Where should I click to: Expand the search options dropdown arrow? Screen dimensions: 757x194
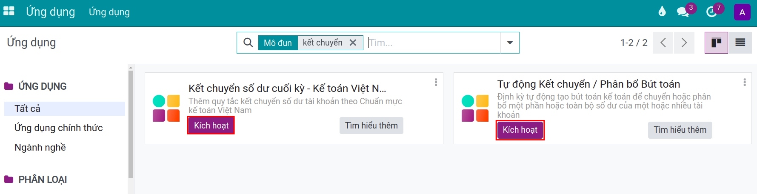pos(510,43)
